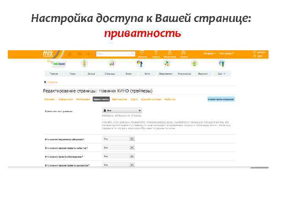The height and width of the screenshot is (212, 283).
Task: Open the third orange header icon after the search box
Action: pos(170,54)
